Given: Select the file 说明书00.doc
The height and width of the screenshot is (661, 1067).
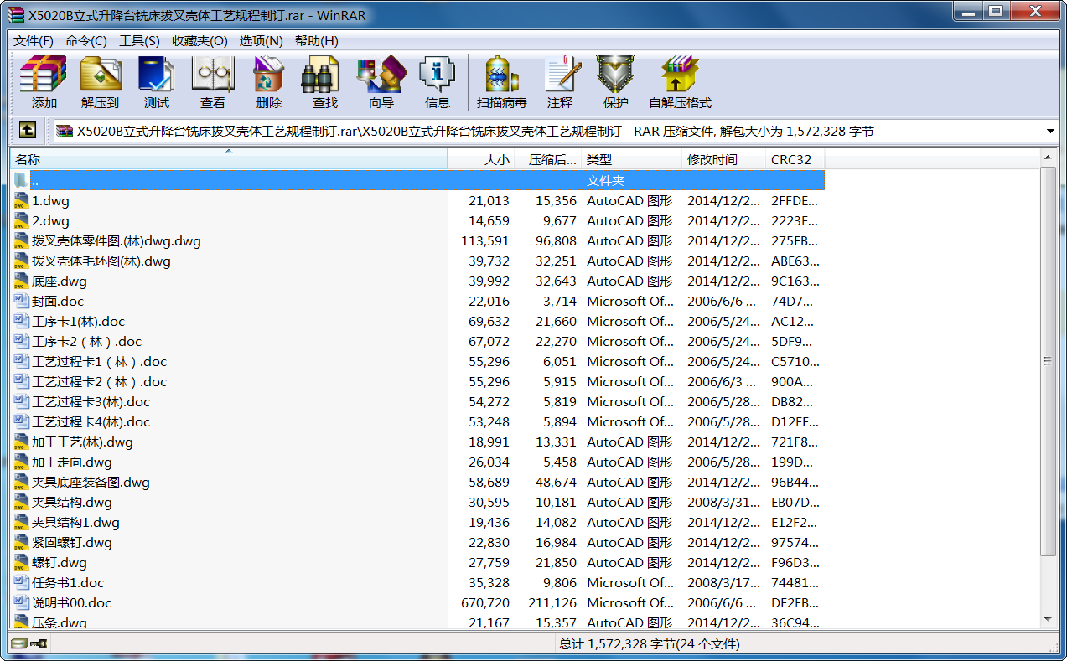Looking at the screenshot, I should 71,602.
